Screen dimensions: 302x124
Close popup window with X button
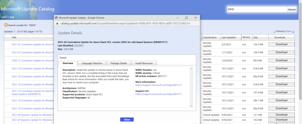(x=196, y=18)
